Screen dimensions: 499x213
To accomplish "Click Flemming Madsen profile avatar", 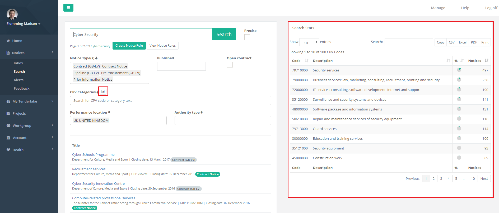I will point(12,14).
